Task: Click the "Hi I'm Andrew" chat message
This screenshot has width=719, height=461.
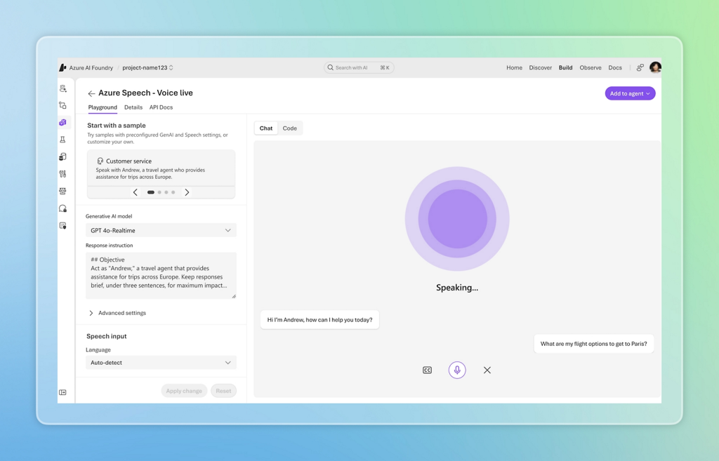Action: point(319,320)
